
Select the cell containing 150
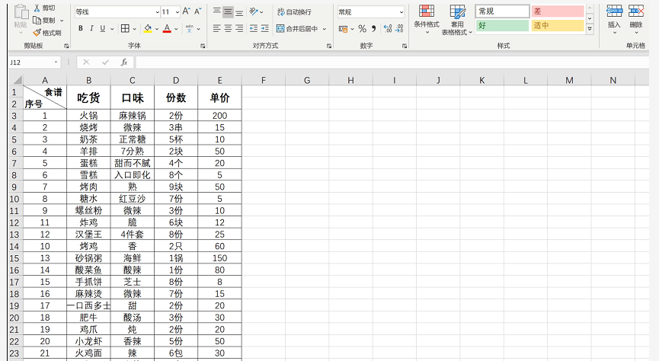click(220, 258)
